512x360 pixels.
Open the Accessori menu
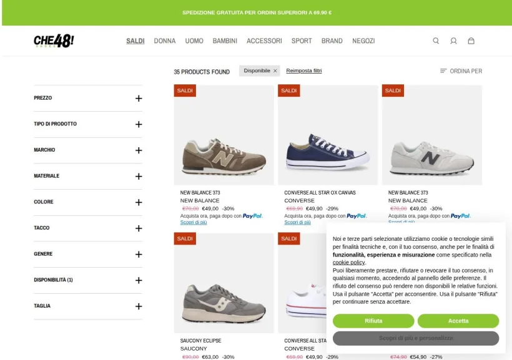pyautogui.click(x=264, y=41)
